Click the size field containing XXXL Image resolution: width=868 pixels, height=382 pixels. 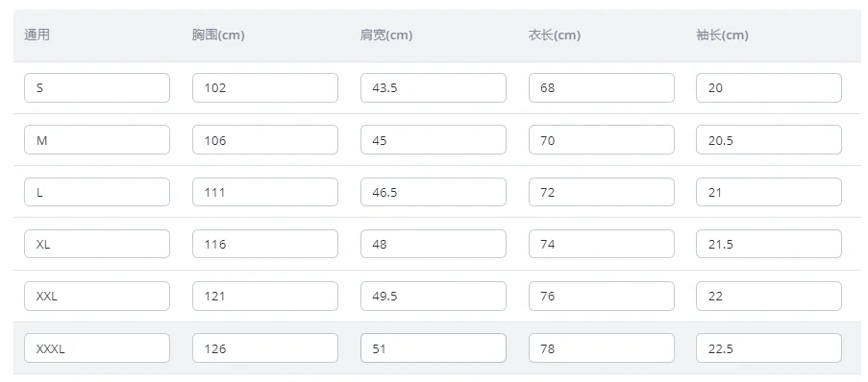click(97, 347)
